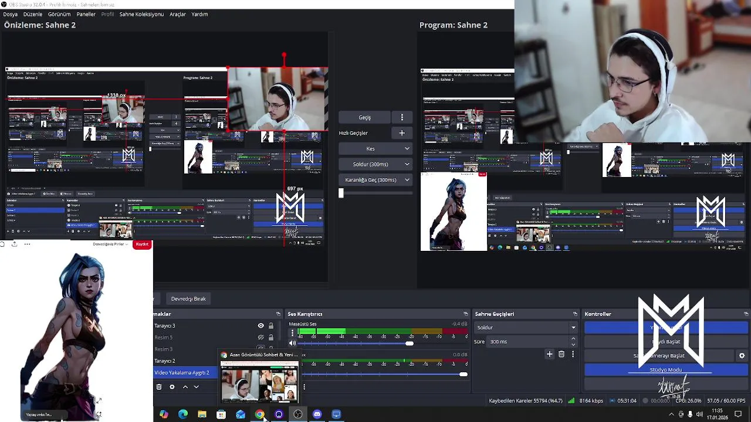Click the Devredışı Bırak button
The image size is (751, 422).
(x=188, y=299)
